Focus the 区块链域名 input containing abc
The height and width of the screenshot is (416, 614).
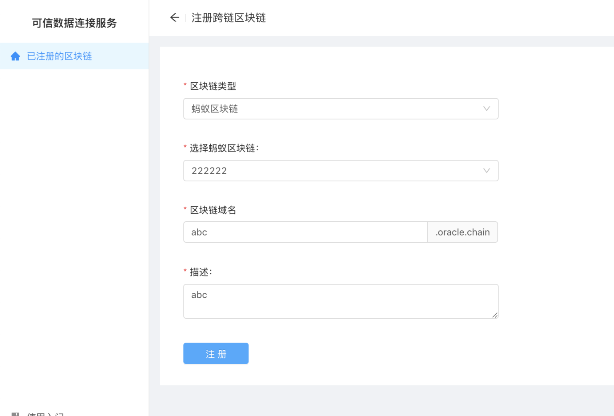click(x=305, y=232)
